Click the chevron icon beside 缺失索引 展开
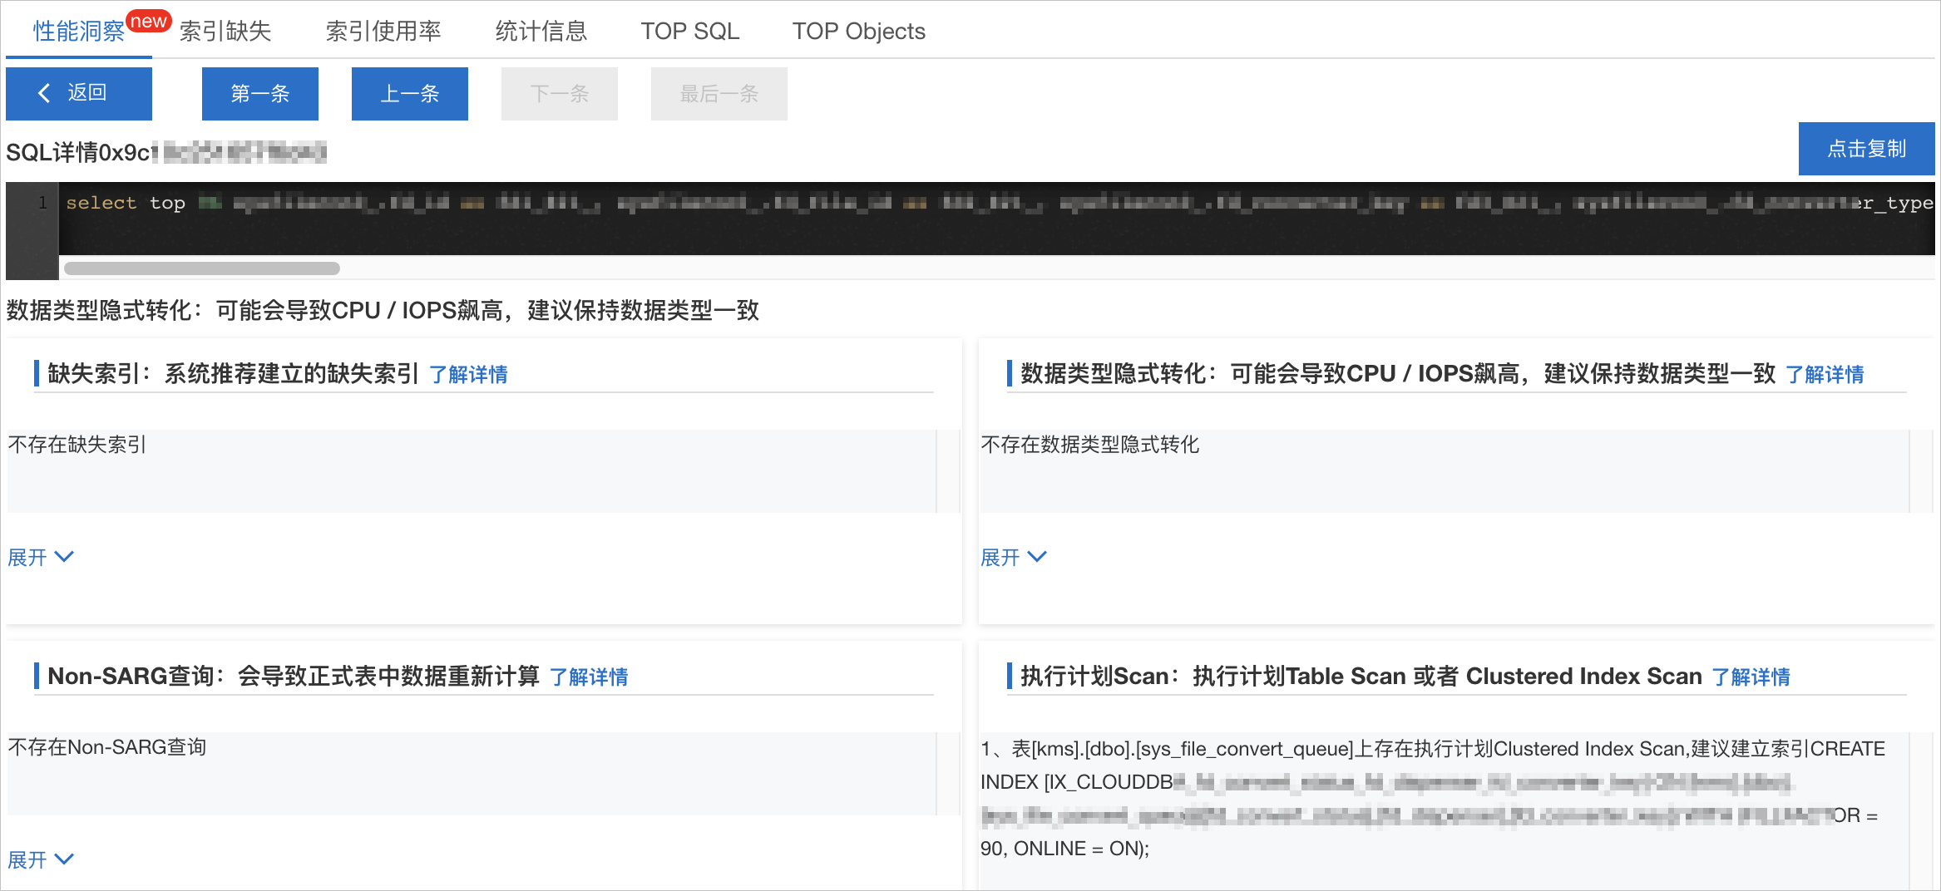Screen dimensions: 1941x891 [66, 557]
